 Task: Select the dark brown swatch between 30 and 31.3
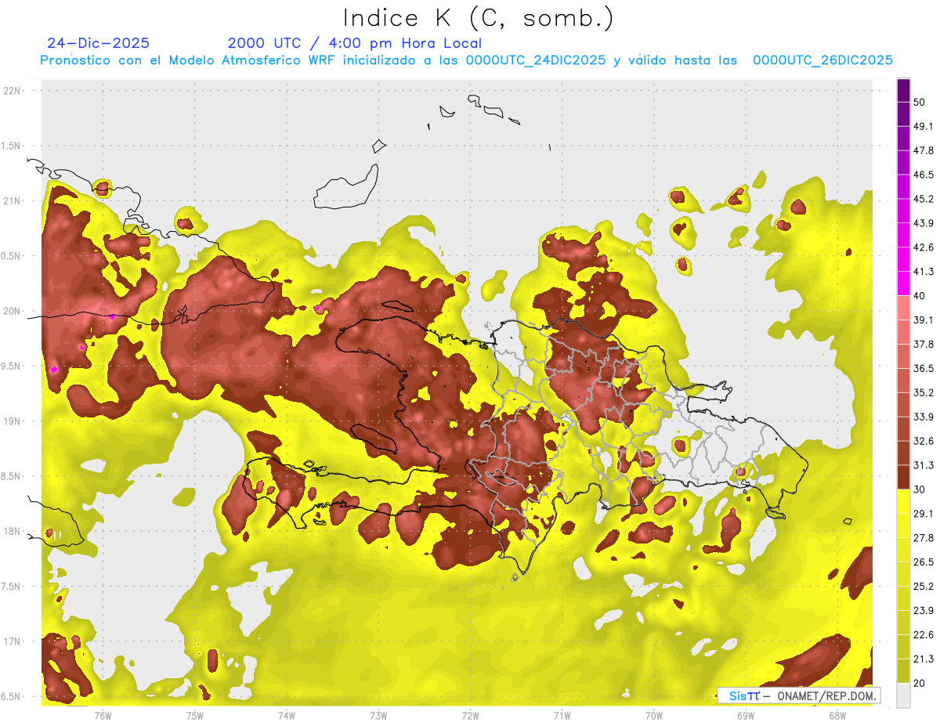[903, 477]
